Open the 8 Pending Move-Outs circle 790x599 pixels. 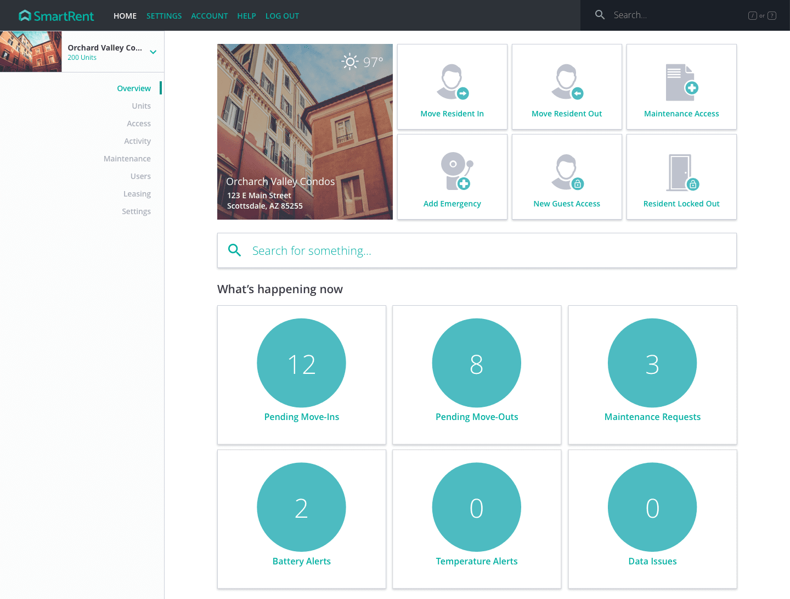point(477,363)
